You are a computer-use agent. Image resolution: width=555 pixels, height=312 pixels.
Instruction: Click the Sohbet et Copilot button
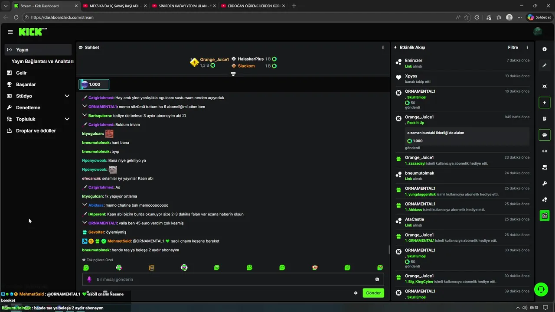tap(539, 17)
